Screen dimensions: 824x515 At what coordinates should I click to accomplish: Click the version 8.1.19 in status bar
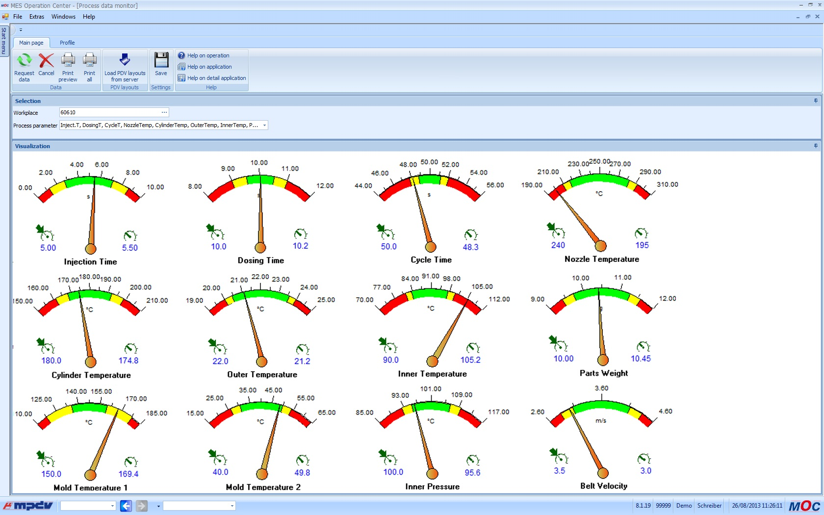[x=643, y=506]
